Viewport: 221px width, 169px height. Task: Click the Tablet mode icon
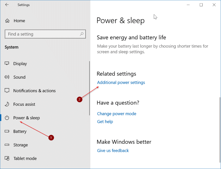point(7,158)
